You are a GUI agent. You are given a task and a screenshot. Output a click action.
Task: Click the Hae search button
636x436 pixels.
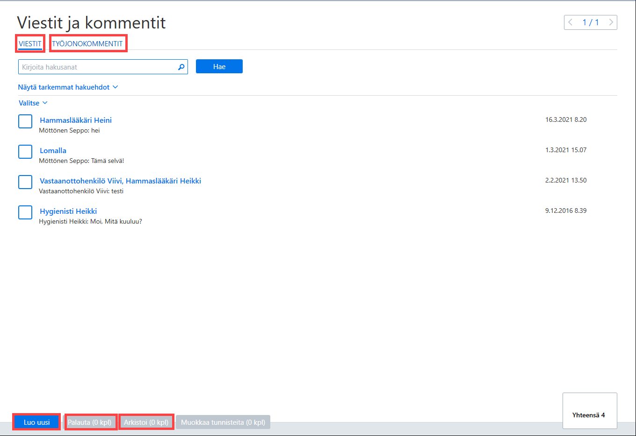click(219, 67)
